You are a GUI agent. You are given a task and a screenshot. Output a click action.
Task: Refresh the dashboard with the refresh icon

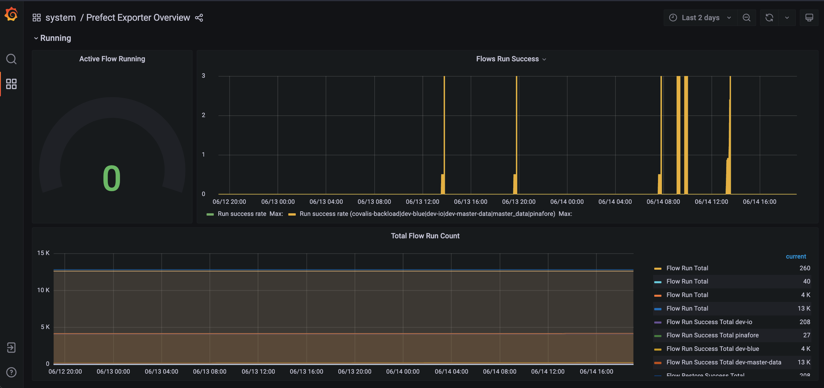tap(769, 18)
